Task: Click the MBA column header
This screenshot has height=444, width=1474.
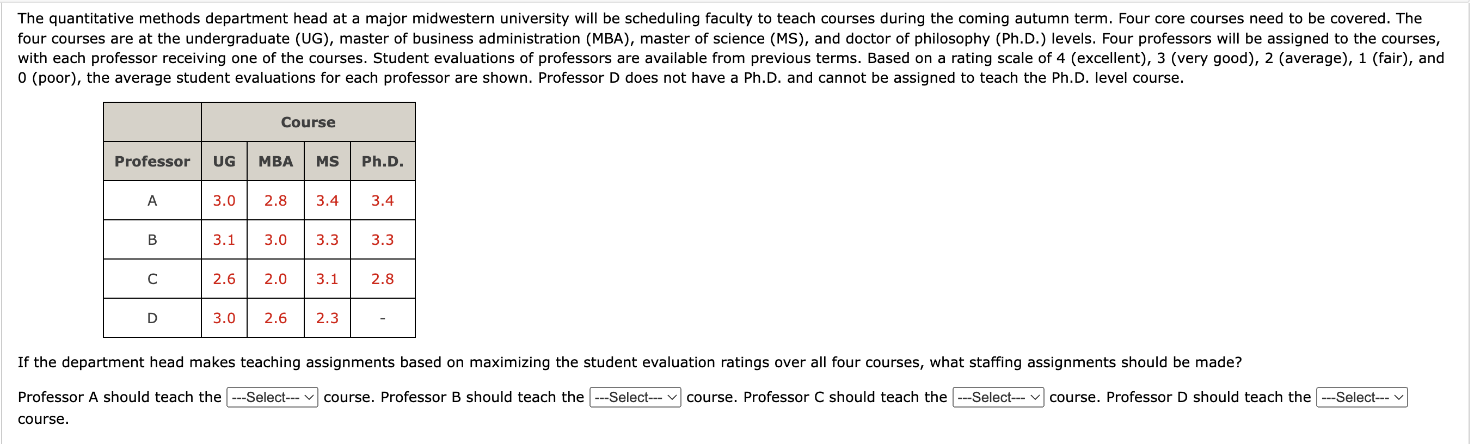Action: coord(274,162)
